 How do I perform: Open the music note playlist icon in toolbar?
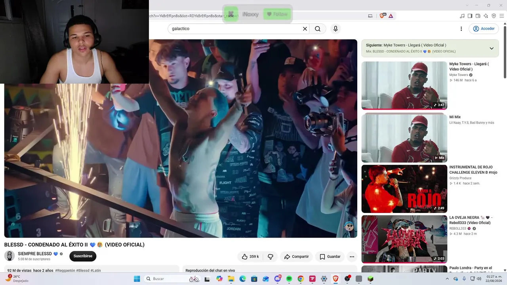[462, 16]
